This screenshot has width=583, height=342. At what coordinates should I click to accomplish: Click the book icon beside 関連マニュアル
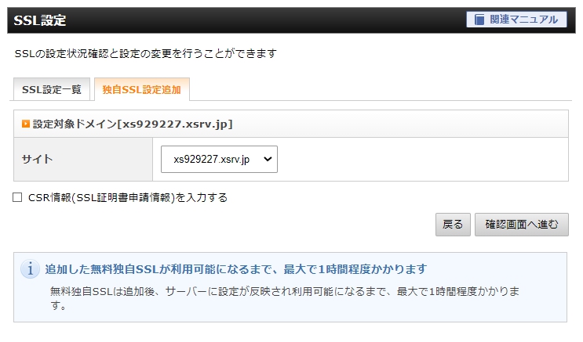[x=479, y=20]
